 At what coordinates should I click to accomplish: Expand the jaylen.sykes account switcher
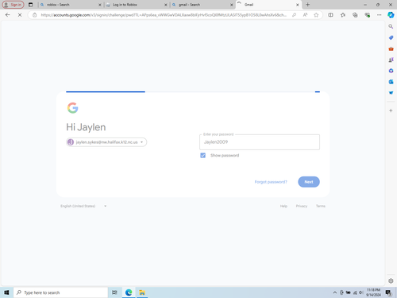106,142
